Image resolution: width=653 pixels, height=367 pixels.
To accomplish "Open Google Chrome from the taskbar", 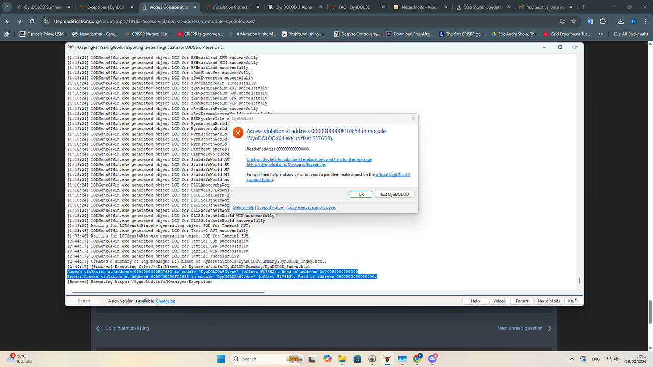I will point(417,359).
